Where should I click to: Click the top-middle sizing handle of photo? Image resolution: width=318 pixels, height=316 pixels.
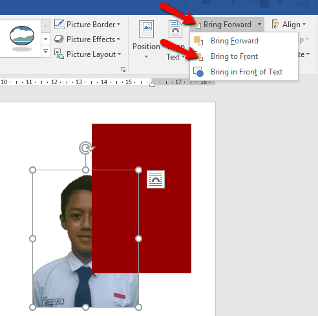coord(85,170)
